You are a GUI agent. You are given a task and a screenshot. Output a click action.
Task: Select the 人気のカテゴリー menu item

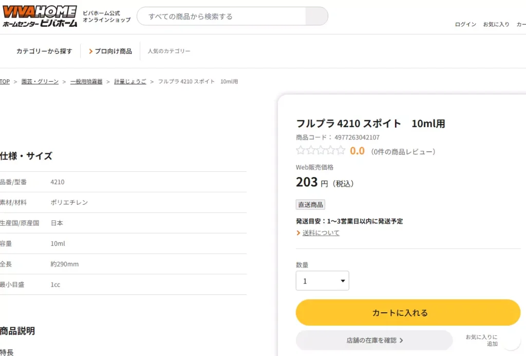170,51
